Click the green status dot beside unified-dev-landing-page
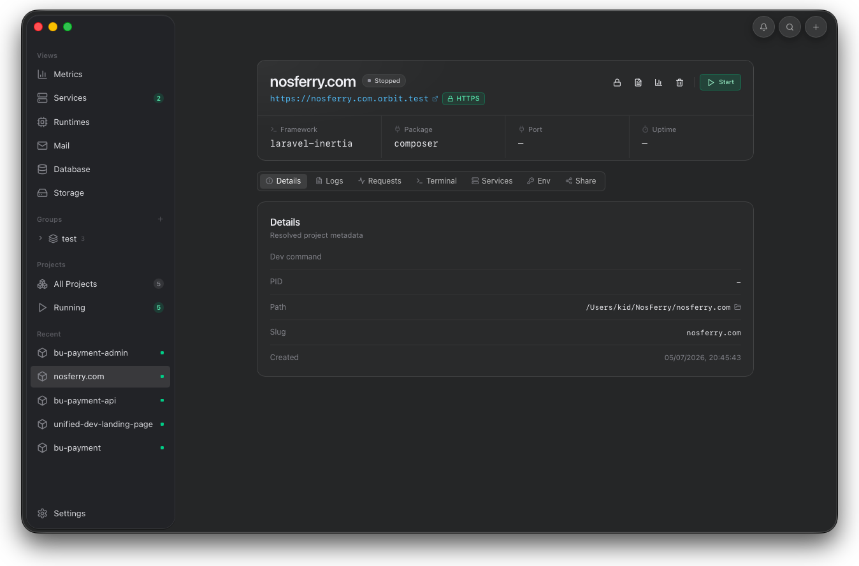 (x=162, y=424)
